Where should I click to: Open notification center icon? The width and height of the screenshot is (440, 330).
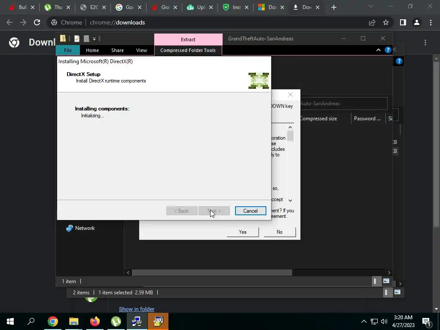pos(426,321)
